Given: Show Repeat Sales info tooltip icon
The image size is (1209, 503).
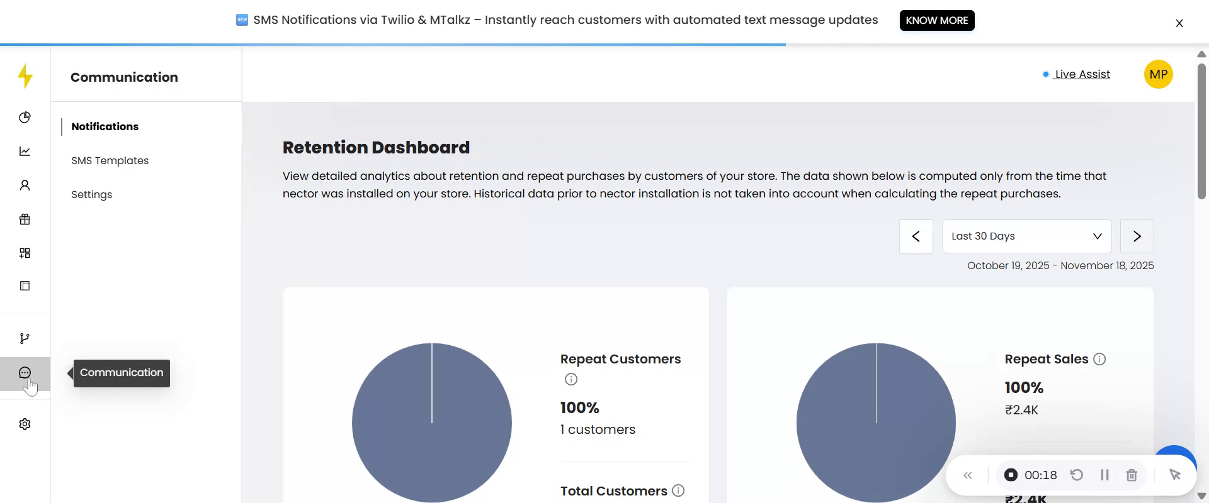Looking at the screenshot, I should [x=1099, y=359].
